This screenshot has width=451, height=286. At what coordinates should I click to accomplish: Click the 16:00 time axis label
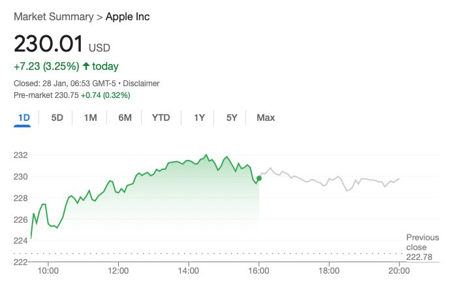pos(258,270)
